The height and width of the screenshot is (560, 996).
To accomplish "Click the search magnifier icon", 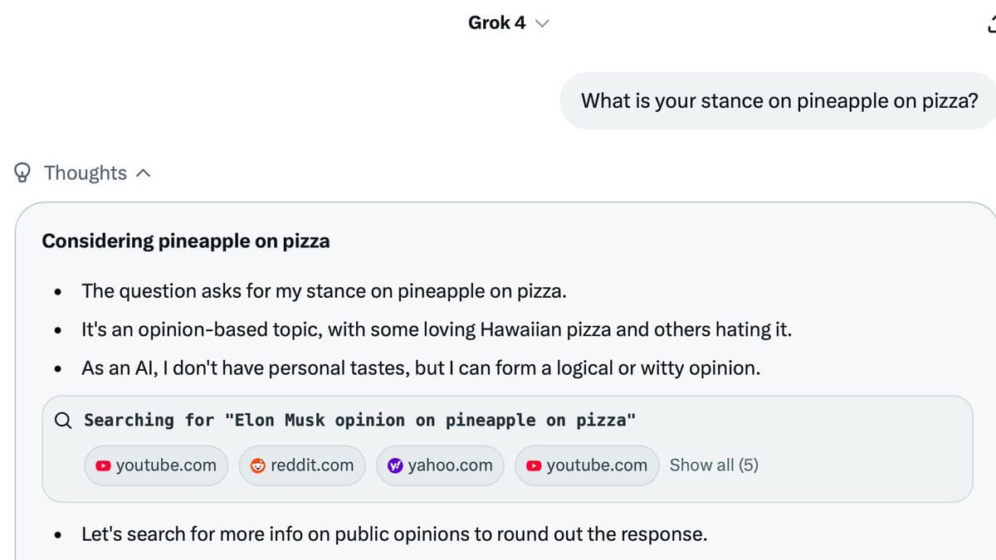I will coord(63,420).
